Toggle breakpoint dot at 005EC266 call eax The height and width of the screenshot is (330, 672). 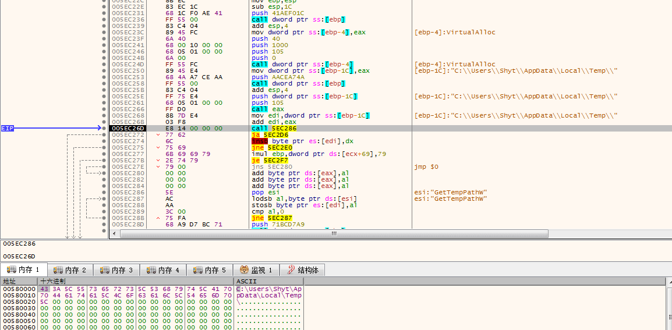click(104, 109)
